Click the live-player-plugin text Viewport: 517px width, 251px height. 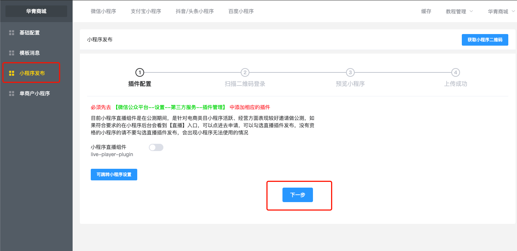112,154
